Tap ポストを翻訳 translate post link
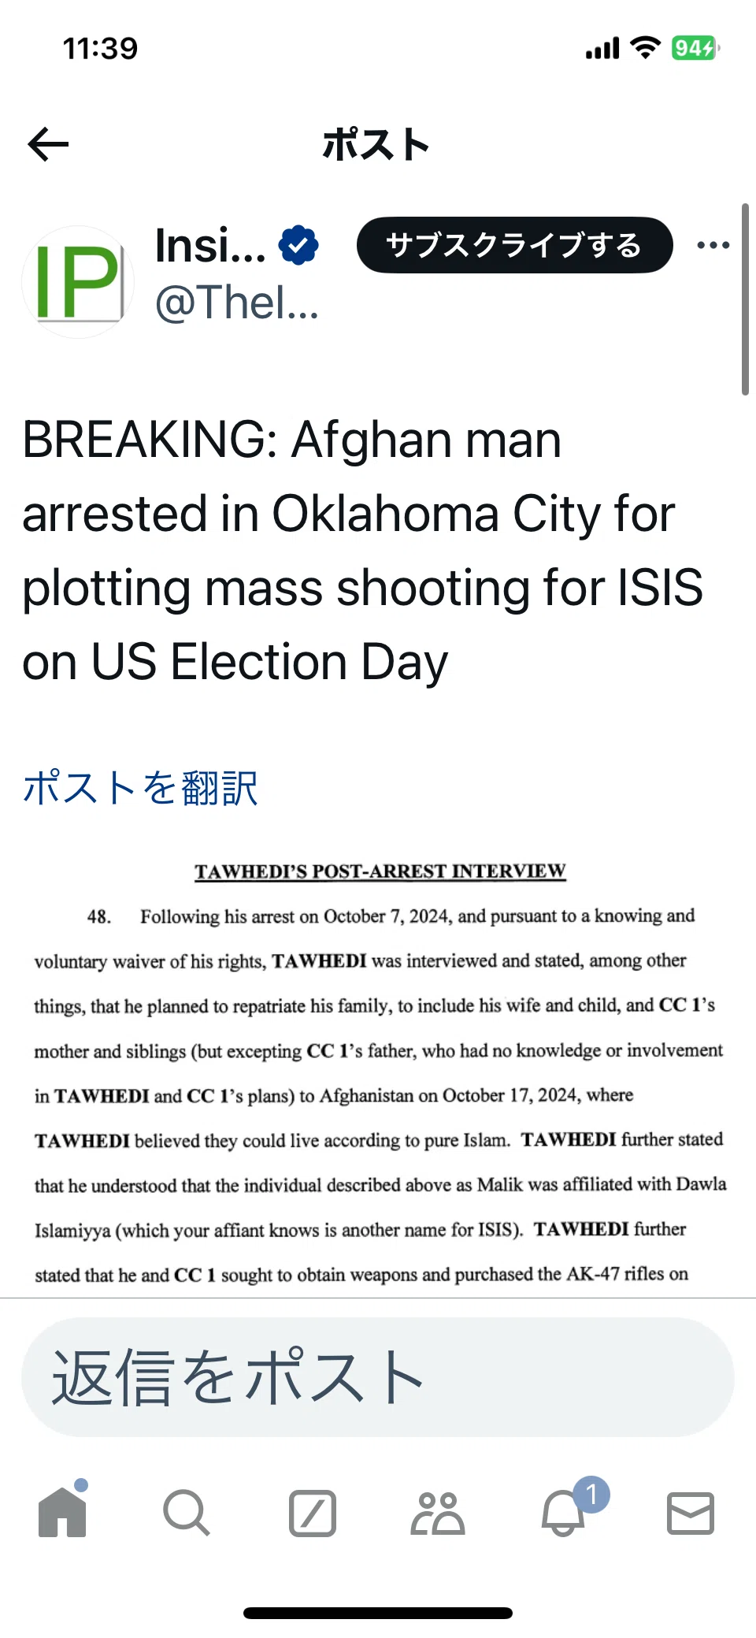 point(140,788)
